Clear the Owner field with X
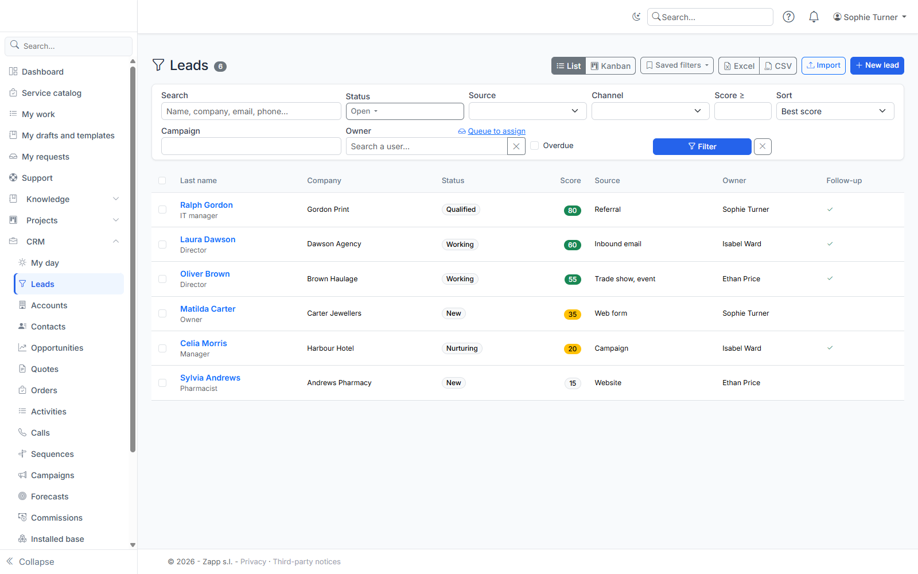This screenshot has width=918, height=574. click(x=516, y=146)
